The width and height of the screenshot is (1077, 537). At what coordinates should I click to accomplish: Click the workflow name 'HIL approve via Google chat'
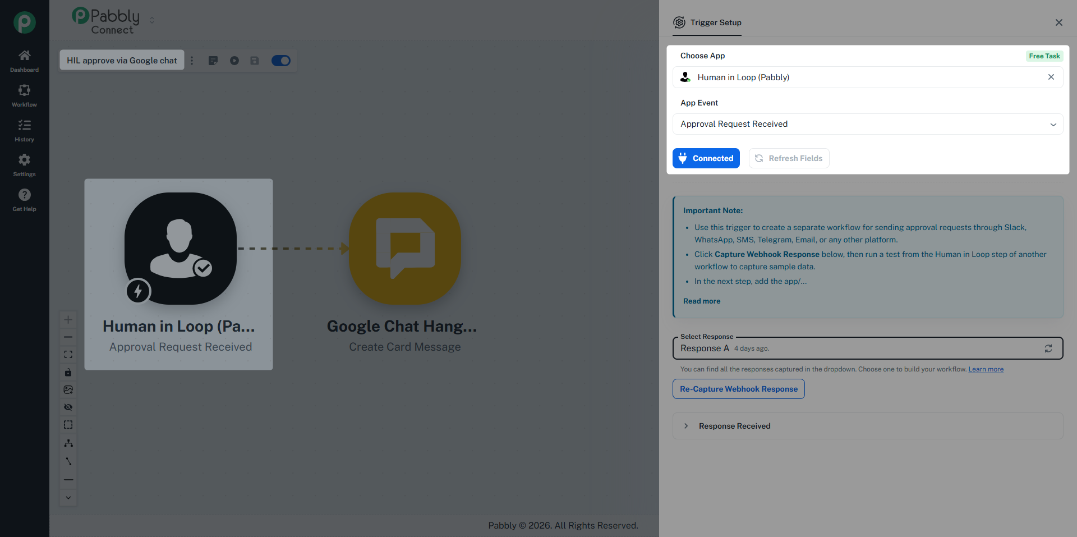122,61
